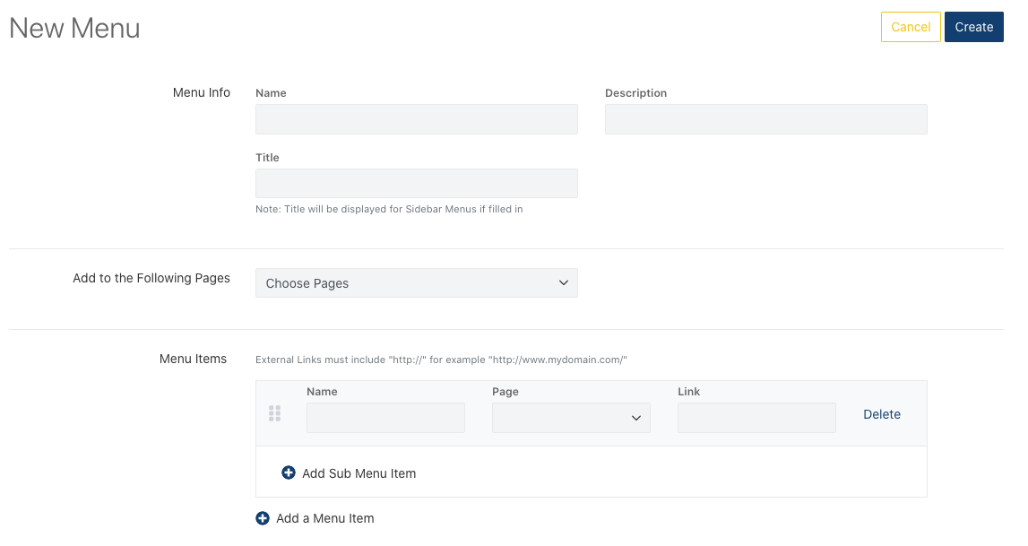
Task: Open the Choose Pages dropdown
Action: [417, 283]
